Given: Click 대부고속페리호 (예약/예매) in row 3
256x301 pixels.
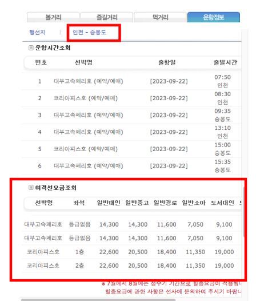Looking at the screenshot, I should click(88, 115).
